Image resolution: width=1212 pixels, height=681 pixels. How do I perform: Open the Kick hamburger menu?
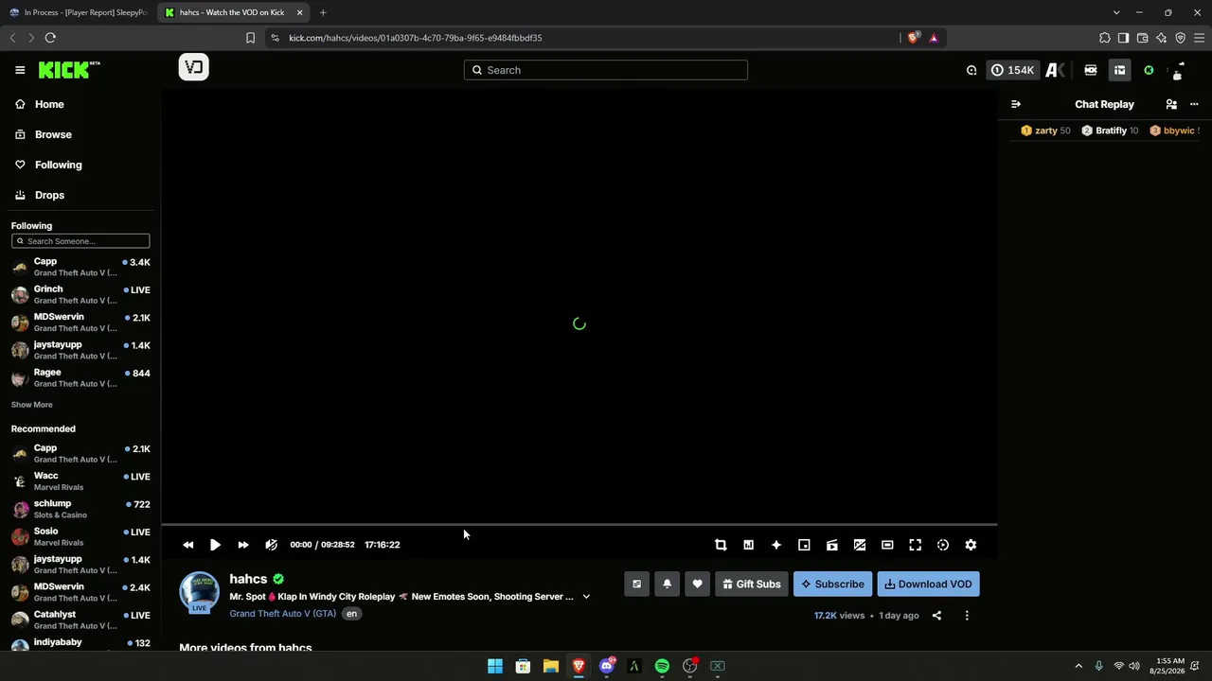[20, 70]
